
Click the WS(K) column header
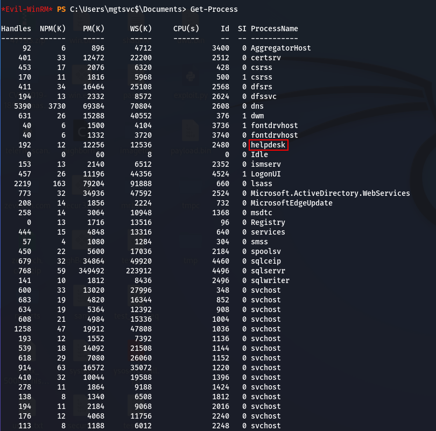pos(140,29)
